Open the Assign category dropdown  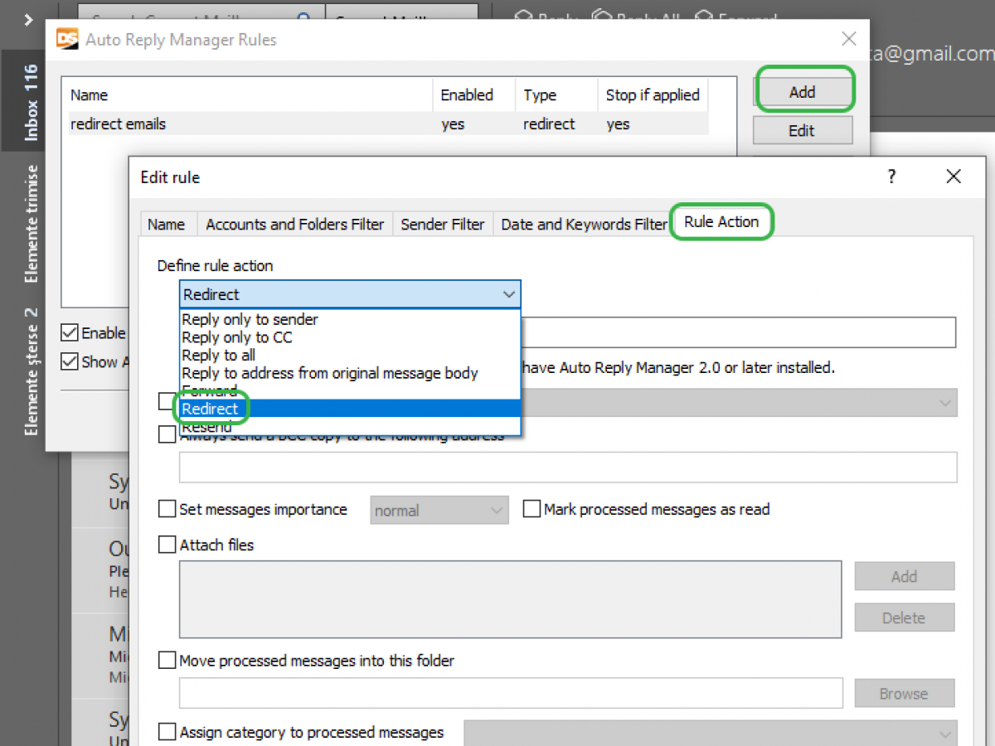click(x=945, y=733)
